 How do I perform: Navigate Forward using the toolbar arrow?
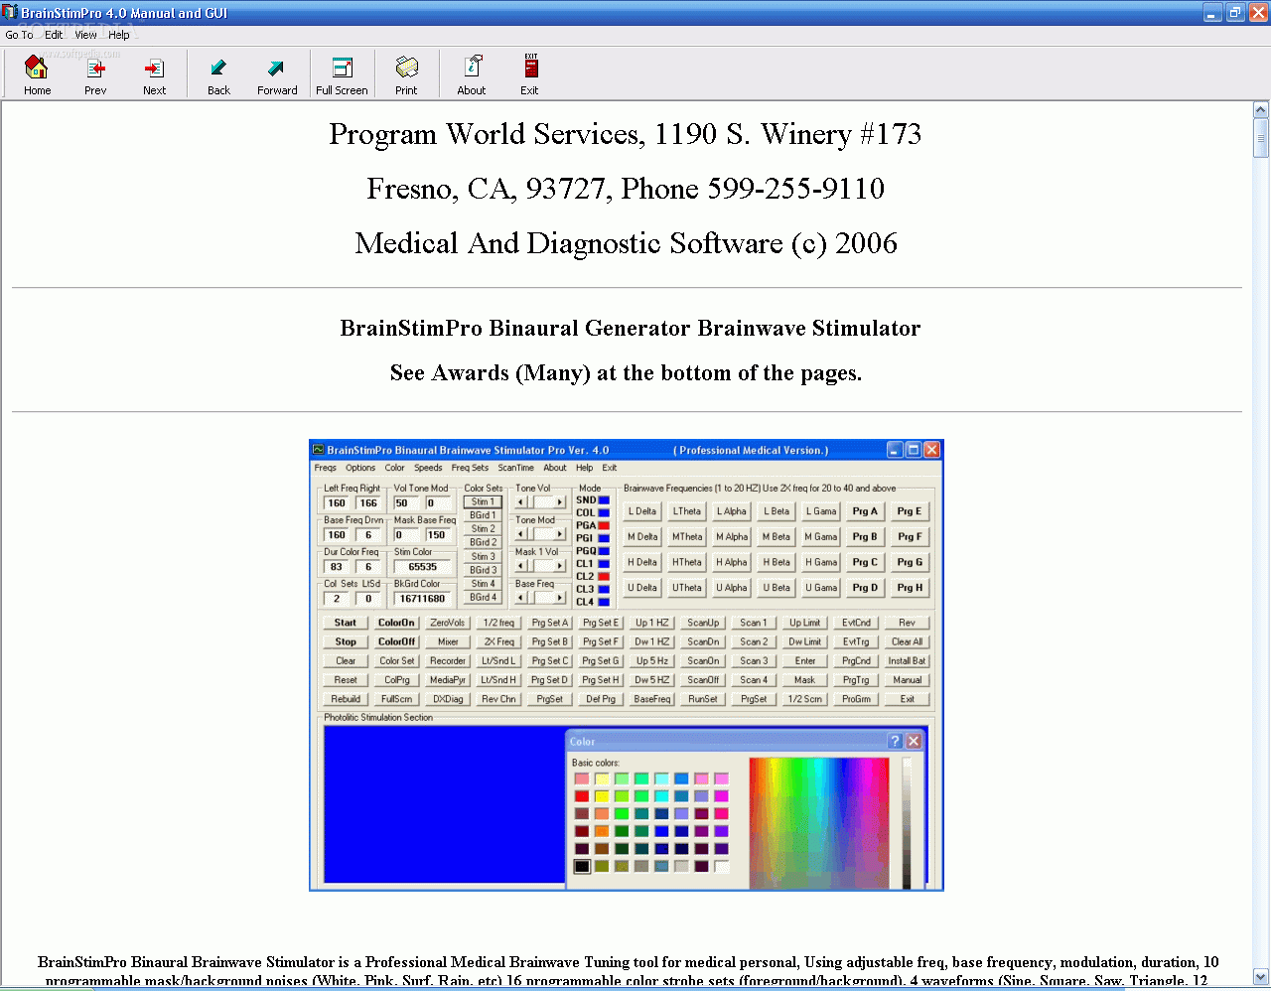pos(277,74)
